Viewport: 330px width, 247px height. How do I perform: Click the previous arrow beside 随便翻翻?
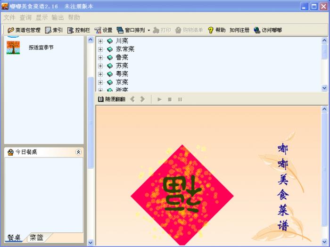pyautogui.click(x=132, y=99)
